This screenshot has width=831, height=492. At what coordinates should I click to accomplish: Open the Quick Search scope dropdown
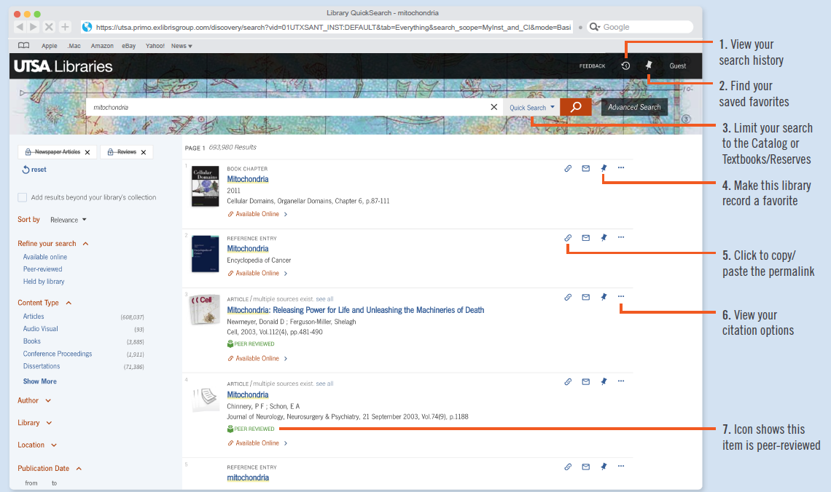point(531,107)
